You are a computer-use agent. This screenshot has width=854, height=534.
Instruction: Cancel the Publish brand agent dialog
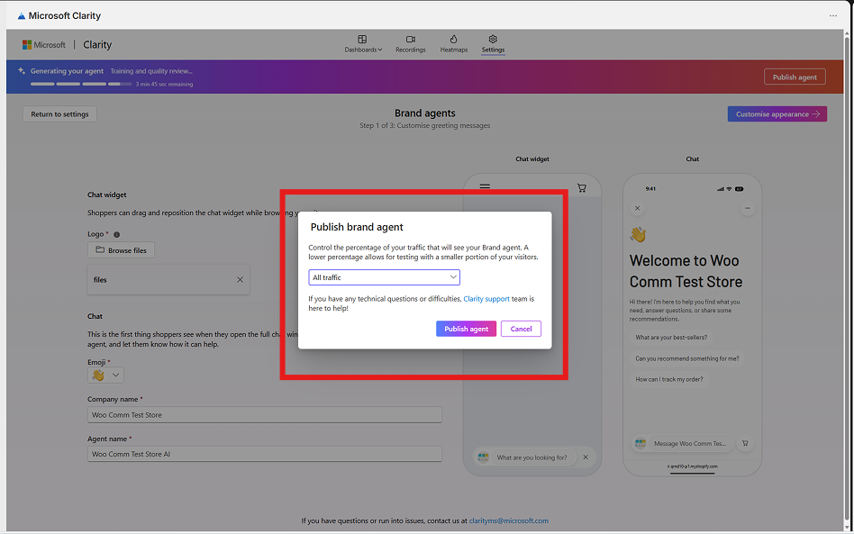coord(521,329)
